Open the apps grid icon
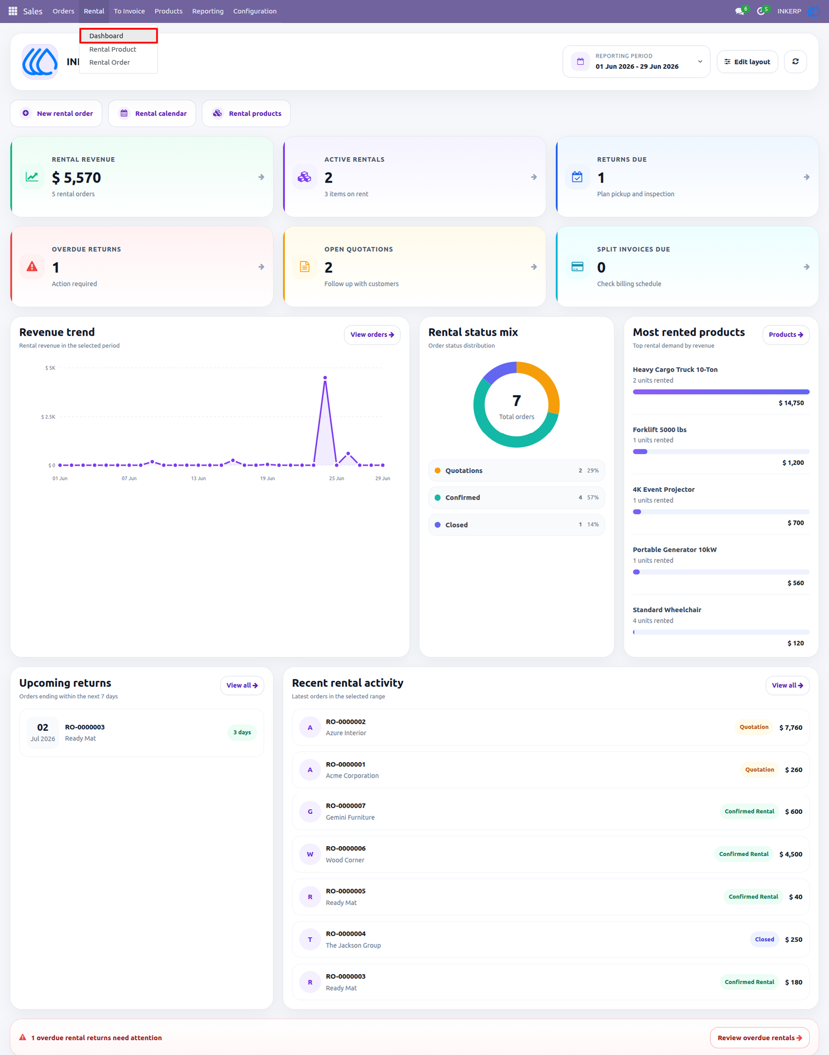Screen dimensions: 829x1055 tap(13, 11)
